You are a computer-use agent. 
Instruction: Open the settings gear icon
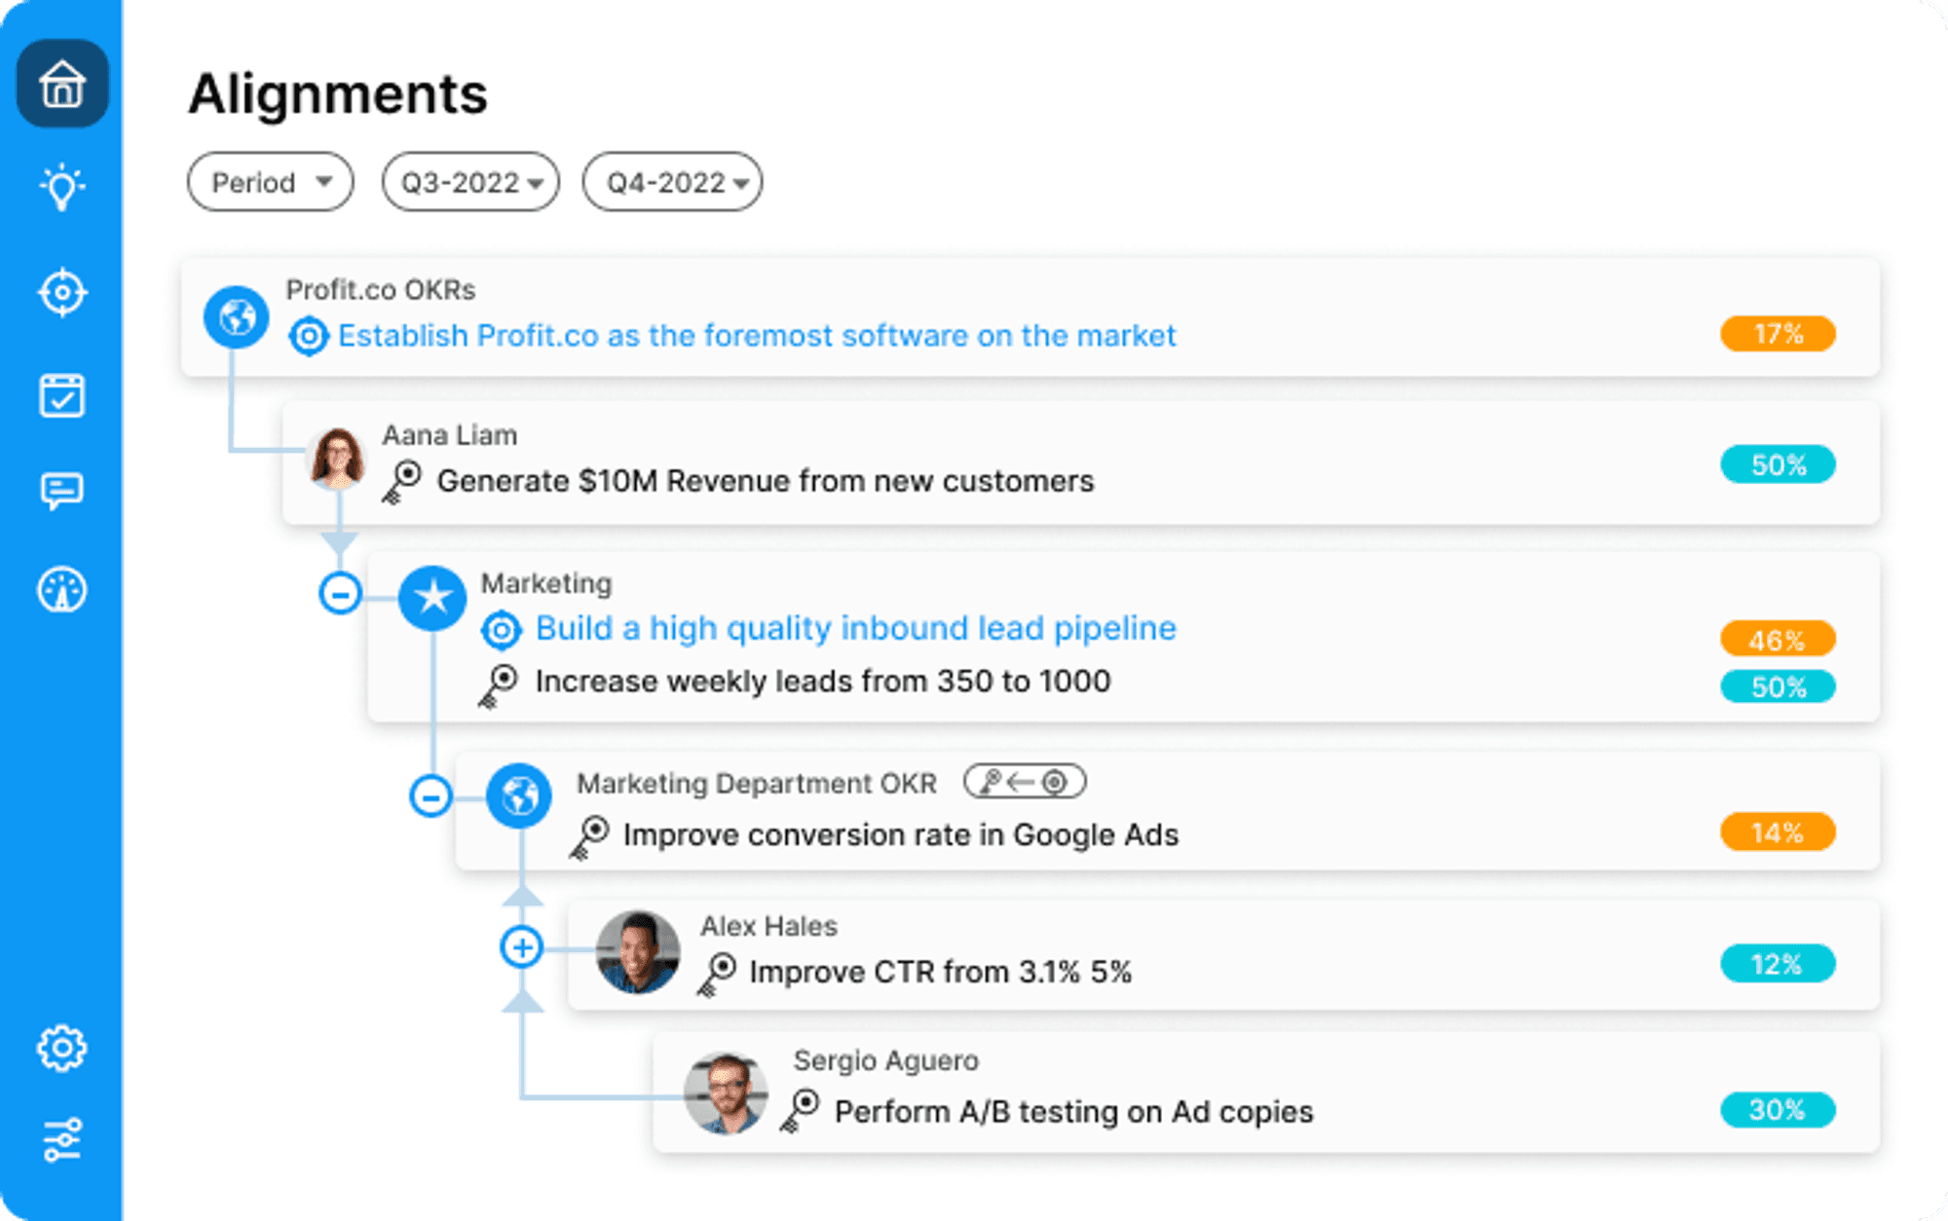click(62, 1049)
